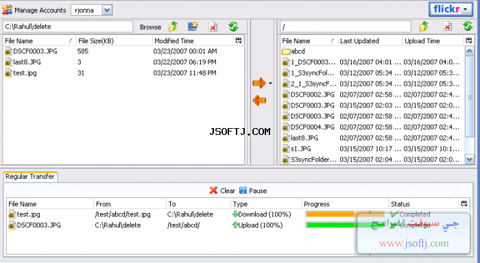
Task: Delete selected local file icon
Action: click(x=213, y=27)
